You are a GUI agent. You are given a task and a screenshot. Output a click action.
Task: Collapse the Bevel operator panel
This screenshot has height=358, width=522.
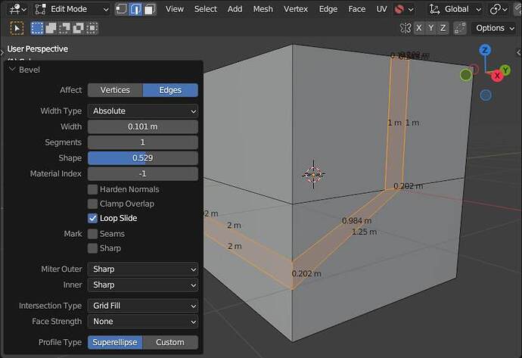(x=13, y=70)
